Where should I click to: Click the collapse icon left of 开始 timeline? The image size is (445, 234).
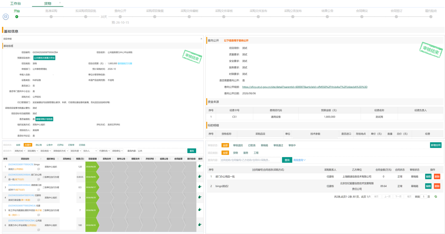point(6,16)
